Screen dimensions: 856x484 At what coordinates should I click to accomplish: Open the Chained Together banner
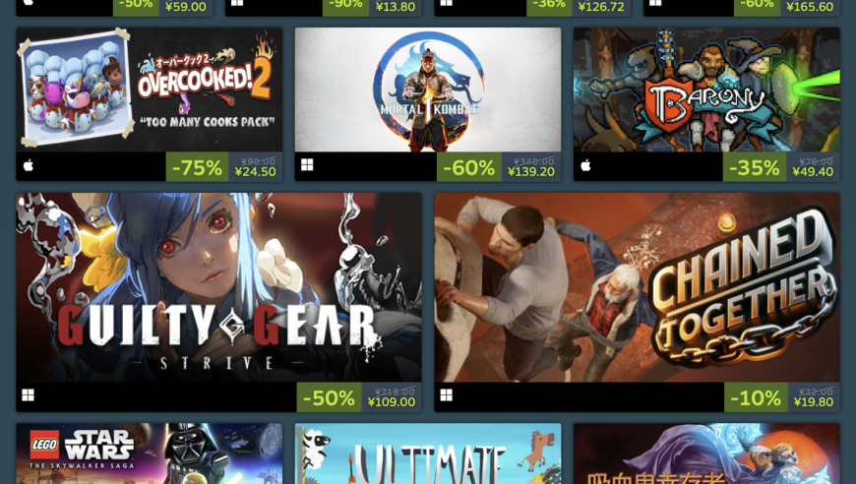coord(638,287)
